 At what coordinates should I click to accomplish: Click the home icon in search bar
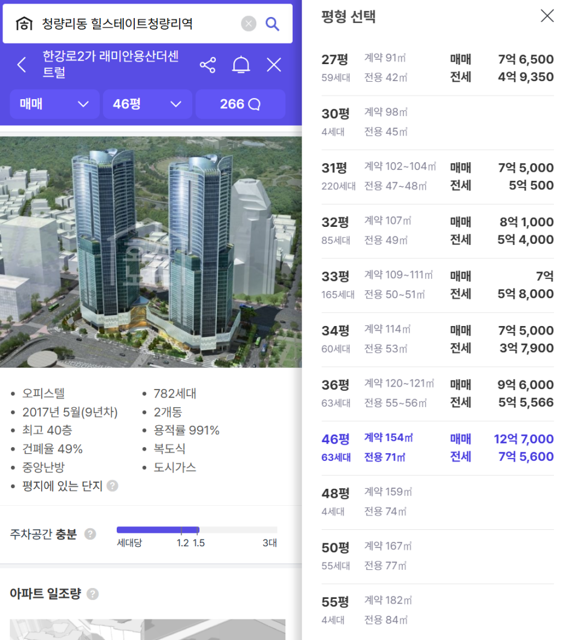tap(24, 24)
